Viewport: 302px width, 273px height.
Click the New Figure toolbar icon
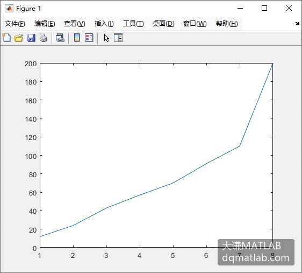6,38
